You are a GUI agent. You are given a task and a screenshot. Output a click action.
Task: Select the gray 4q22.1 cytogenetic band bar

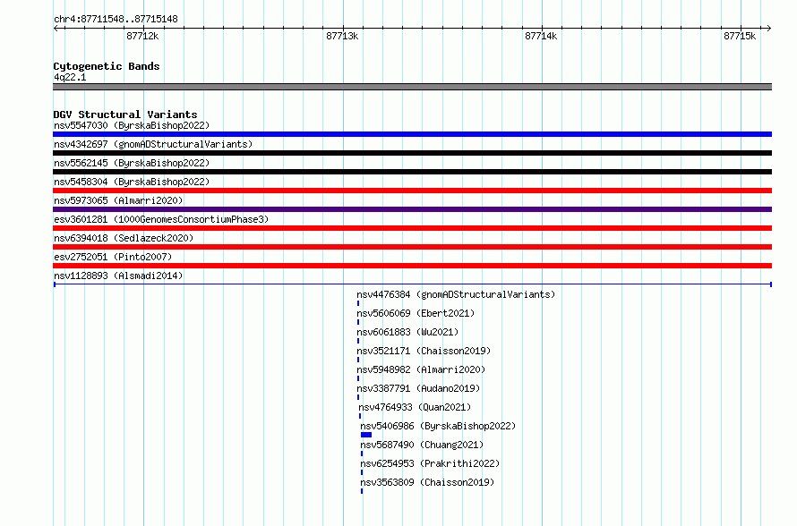412,87
